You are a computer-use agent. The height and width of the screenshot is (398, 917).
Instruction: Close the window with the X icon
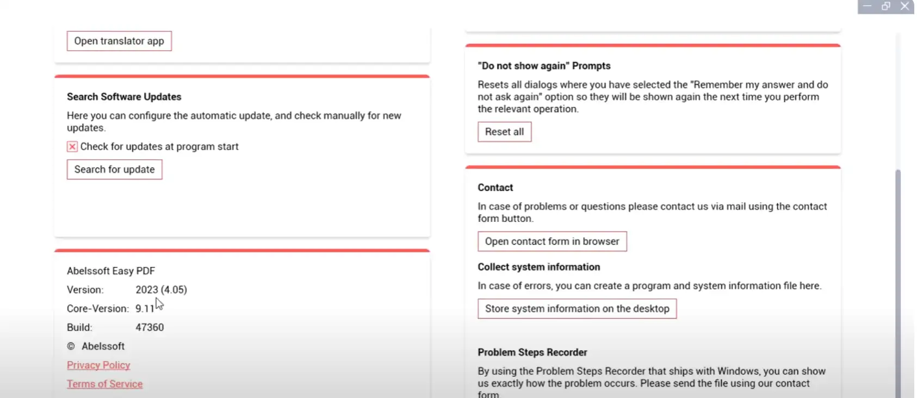point(904,7)
